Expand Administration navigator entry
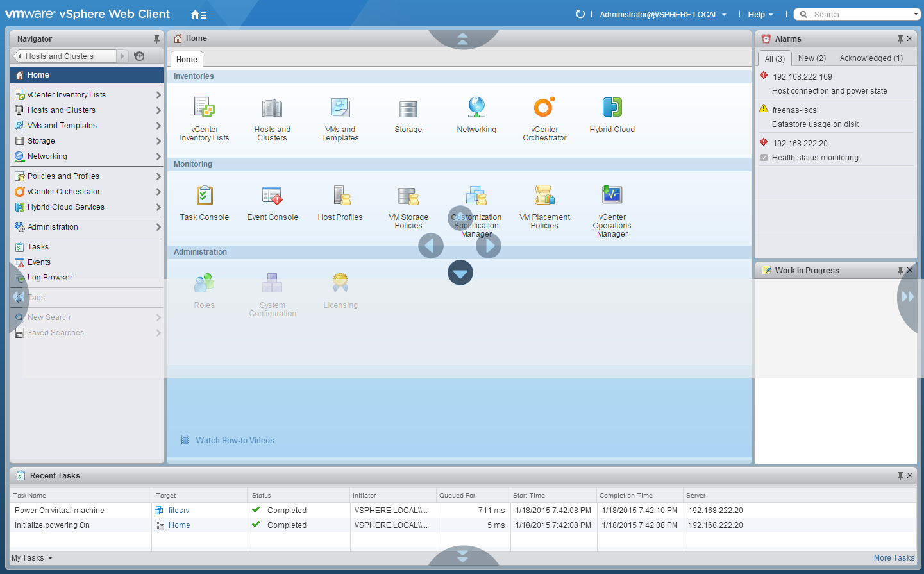 158,227
